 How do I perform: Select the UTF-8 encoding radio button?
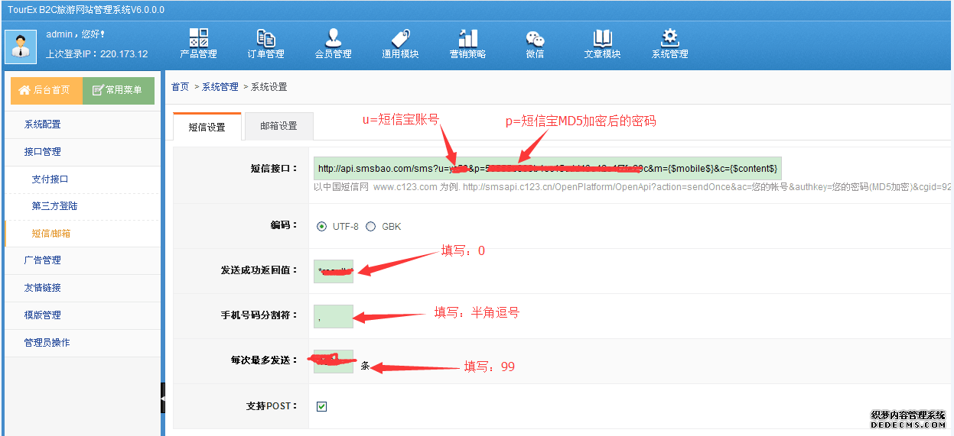pos(321,227)
